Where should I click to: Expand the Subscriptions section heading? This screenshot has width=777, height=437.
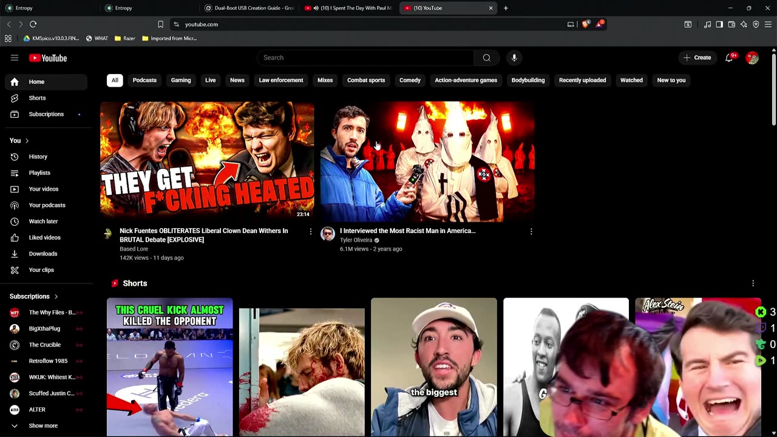click(x=34, y=296)
